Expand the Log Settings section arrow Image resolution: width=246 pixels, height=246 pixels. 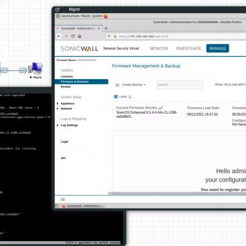point(58,125)
